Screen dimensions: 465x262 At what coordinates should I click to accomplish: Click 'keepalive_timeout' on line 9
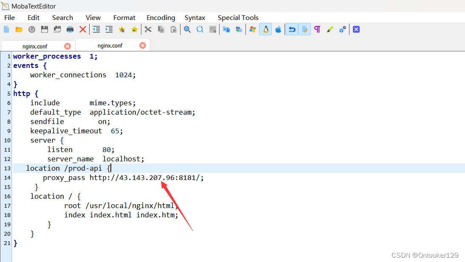66,131
